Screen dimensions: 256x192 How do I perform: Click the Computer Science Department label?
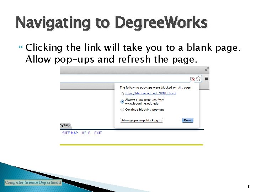[33, 182]
